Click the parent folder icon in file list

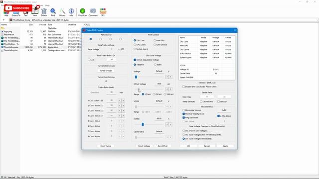pyautogui.click(x=2, y=28)
